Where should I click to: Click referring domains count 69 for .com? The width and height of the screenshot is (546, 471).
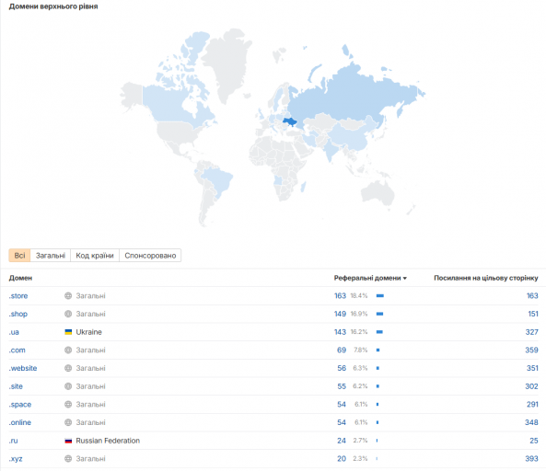point(342,350)
